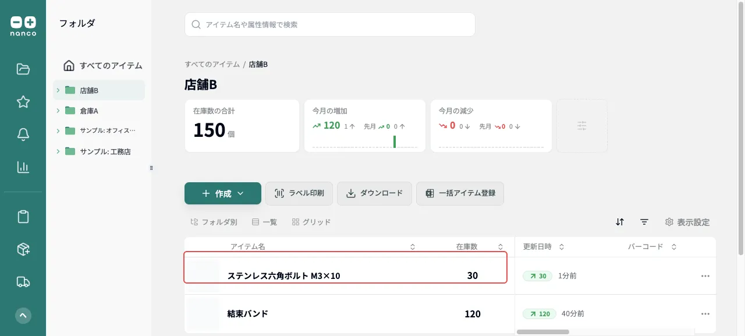Open the folders icon in sidebar

[23, 69]
